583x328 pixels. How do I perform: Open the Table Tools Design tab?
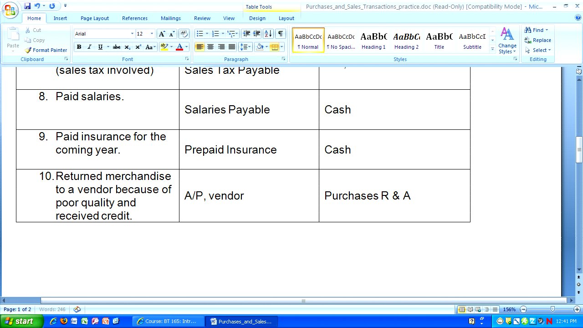pos(257,18)
